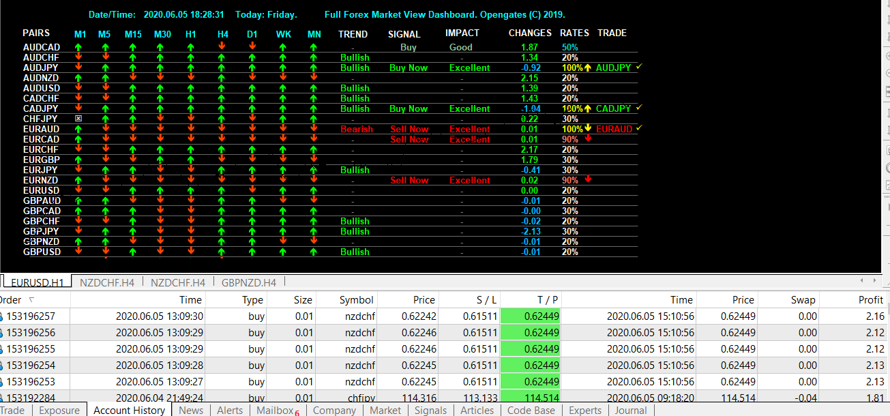Click the box symbol in CHFJPY M1 cell
890x416 pixels.
click(78, 119)
